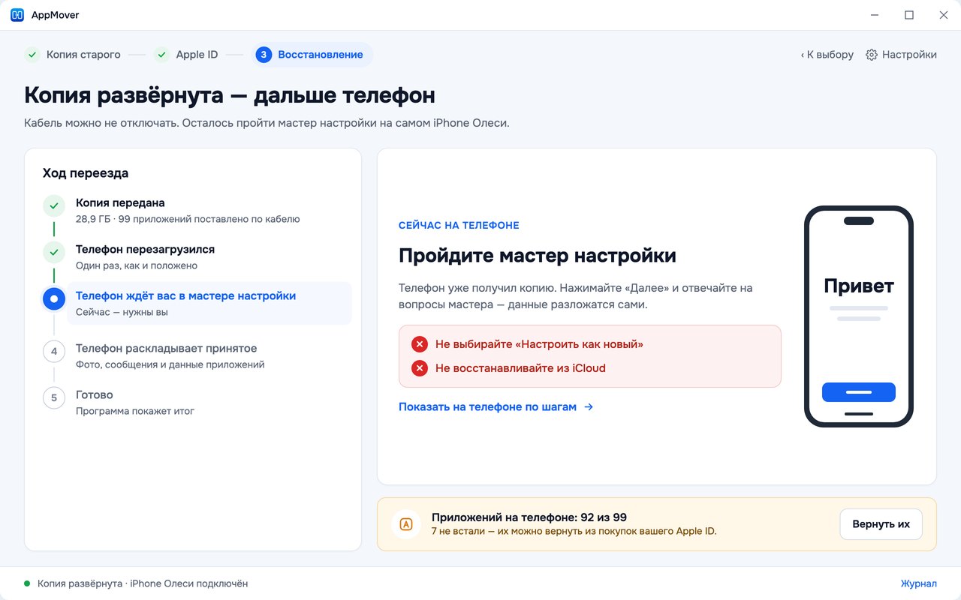Open the «Журнал» log link
This screenshot has width=961, height=600.
[919, 583]
